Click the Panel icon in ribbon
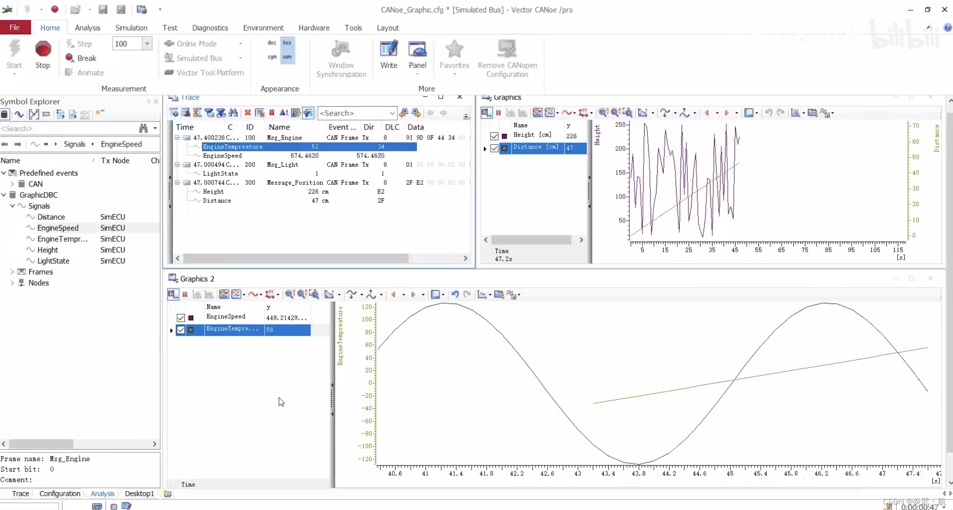This screenshot has width=953, height=510. (417, 50)
